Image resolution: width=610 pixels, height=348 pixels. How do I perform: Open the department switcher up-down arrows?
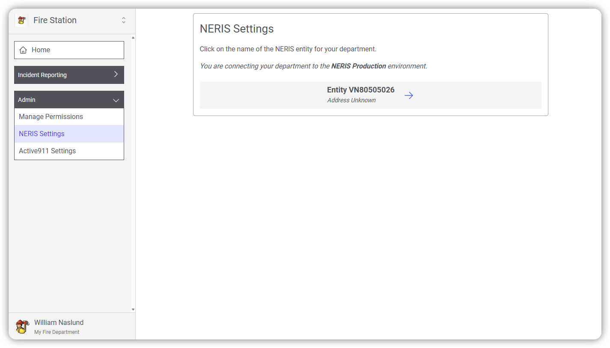pyautogui.click(x=124, y=20)
